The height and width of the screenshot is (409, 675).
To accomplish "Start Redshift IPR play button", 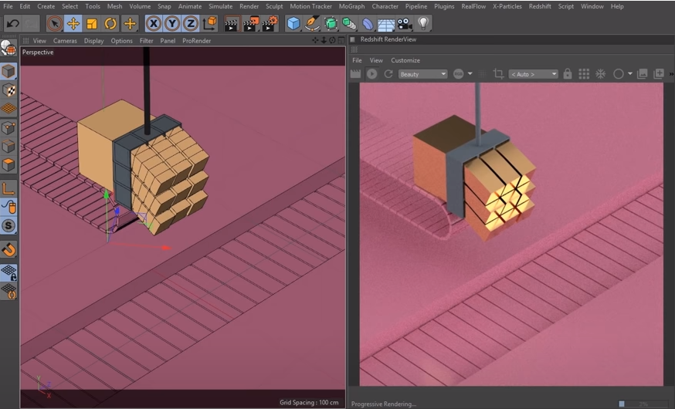I will coord(372,74).
